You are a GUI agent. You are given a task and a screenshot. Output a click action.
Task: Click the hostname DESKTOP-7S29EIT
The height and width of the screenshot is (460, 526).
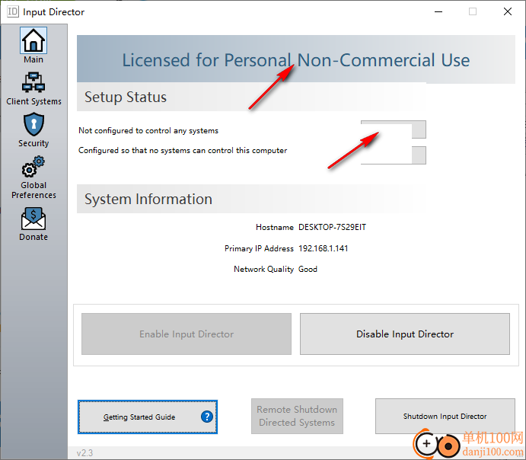332,227
